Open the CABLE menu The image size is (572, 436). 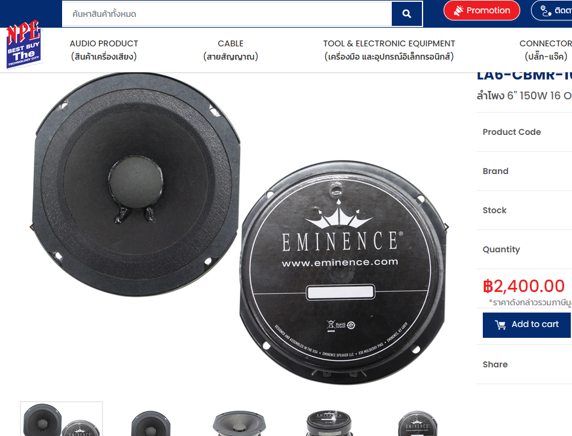[x=231, y=50]
